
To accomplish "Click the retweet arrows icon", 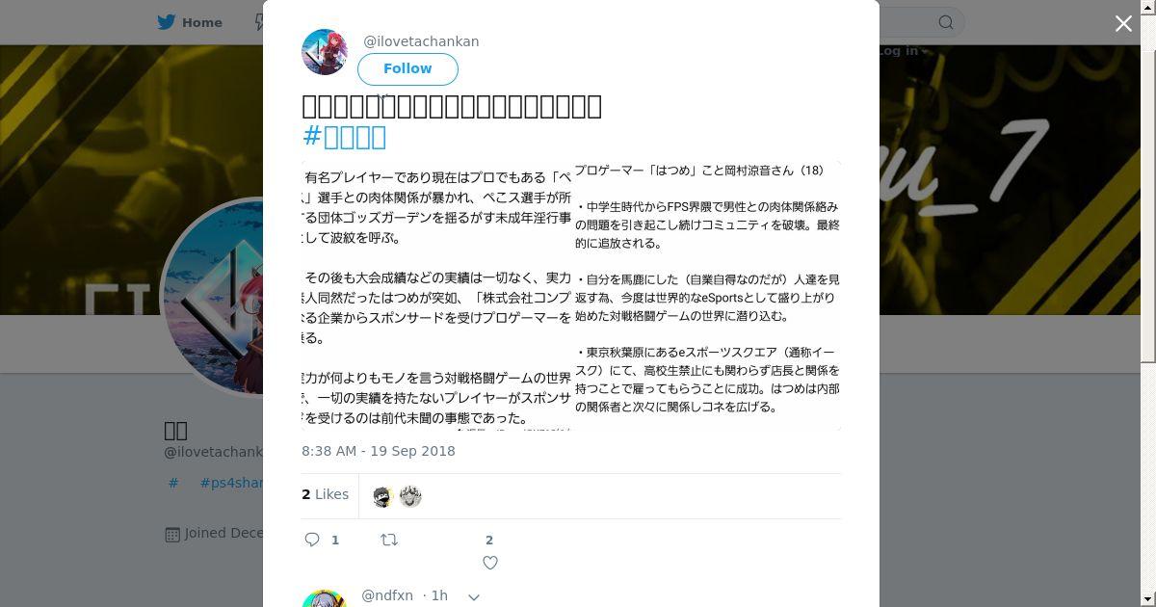I will pyautogui.click(x=389, y=540).
